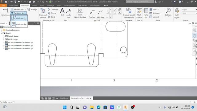Screen dimensions: 197x111
Task: Expand the ANSI - Large node
Action: point(4,39)
